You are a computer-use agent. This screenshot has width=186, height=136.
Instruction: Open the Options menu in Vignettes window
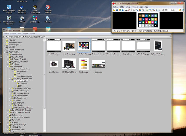pos(13,33)
